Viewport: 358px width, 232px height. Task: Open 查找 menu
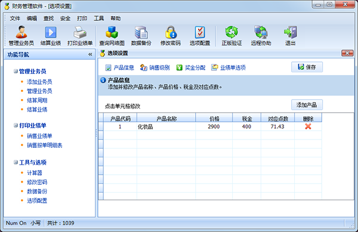(x=49, y=18)
